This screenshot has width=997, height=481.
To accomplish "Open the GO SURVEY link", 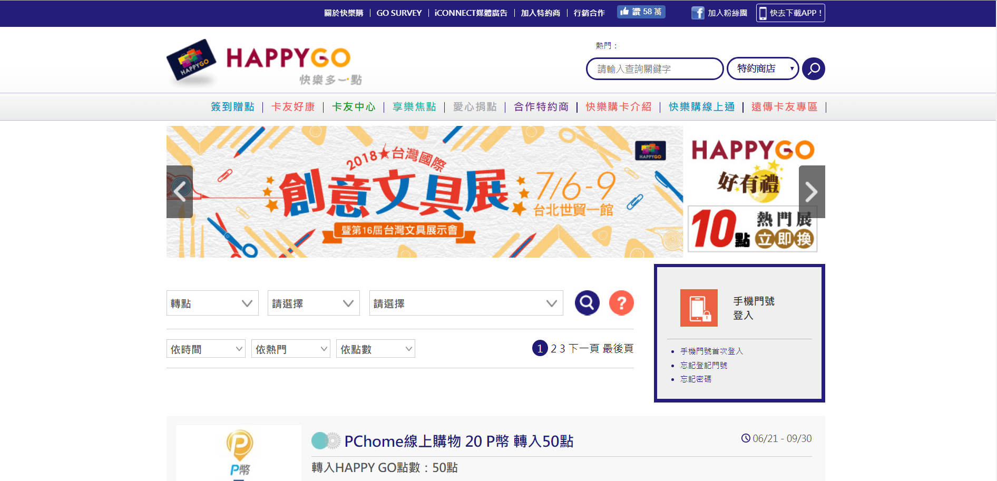I will pyautogui.click(x=399, y=13).
